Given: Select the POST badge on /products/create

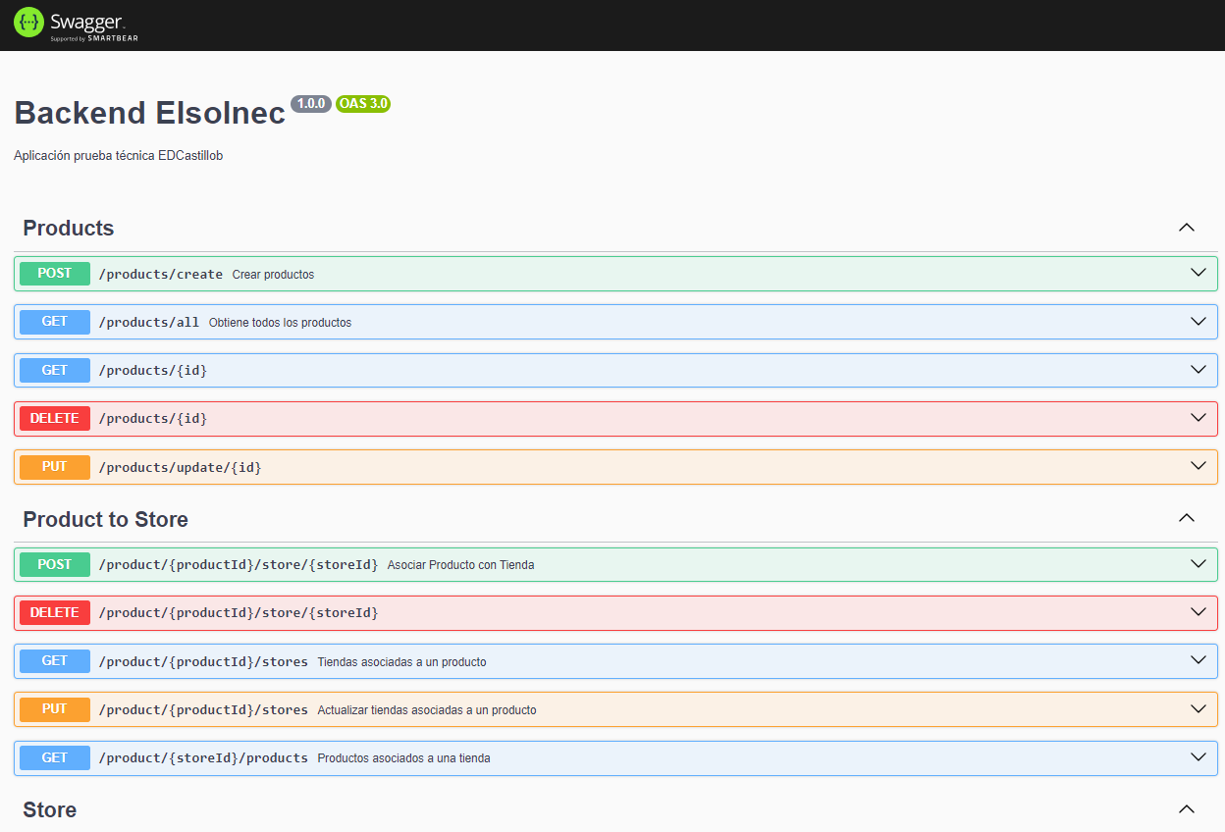Looking at the screenshot, I should (54, 273).
